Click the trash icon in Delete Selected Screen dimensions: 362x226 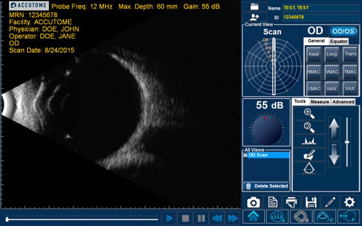click(248, 186)
